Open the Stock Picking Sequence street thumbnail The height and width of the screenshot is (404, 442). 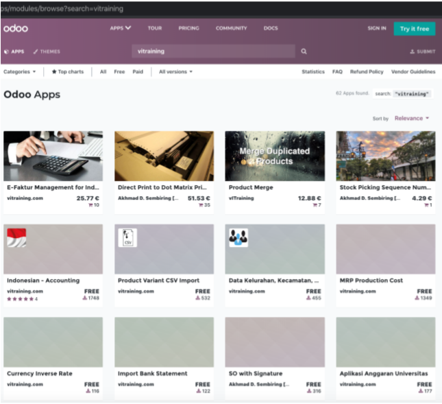(386, 156)
